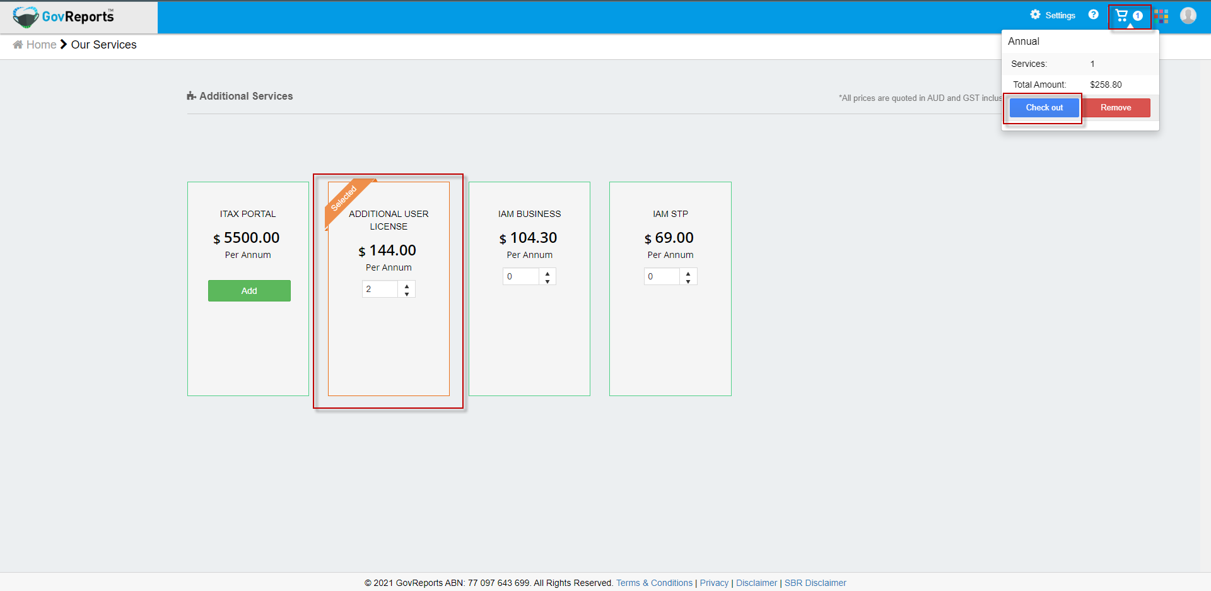Open the Privacy footer link
This screenshot has height=591, width=1211.
(x=714, y=583)
